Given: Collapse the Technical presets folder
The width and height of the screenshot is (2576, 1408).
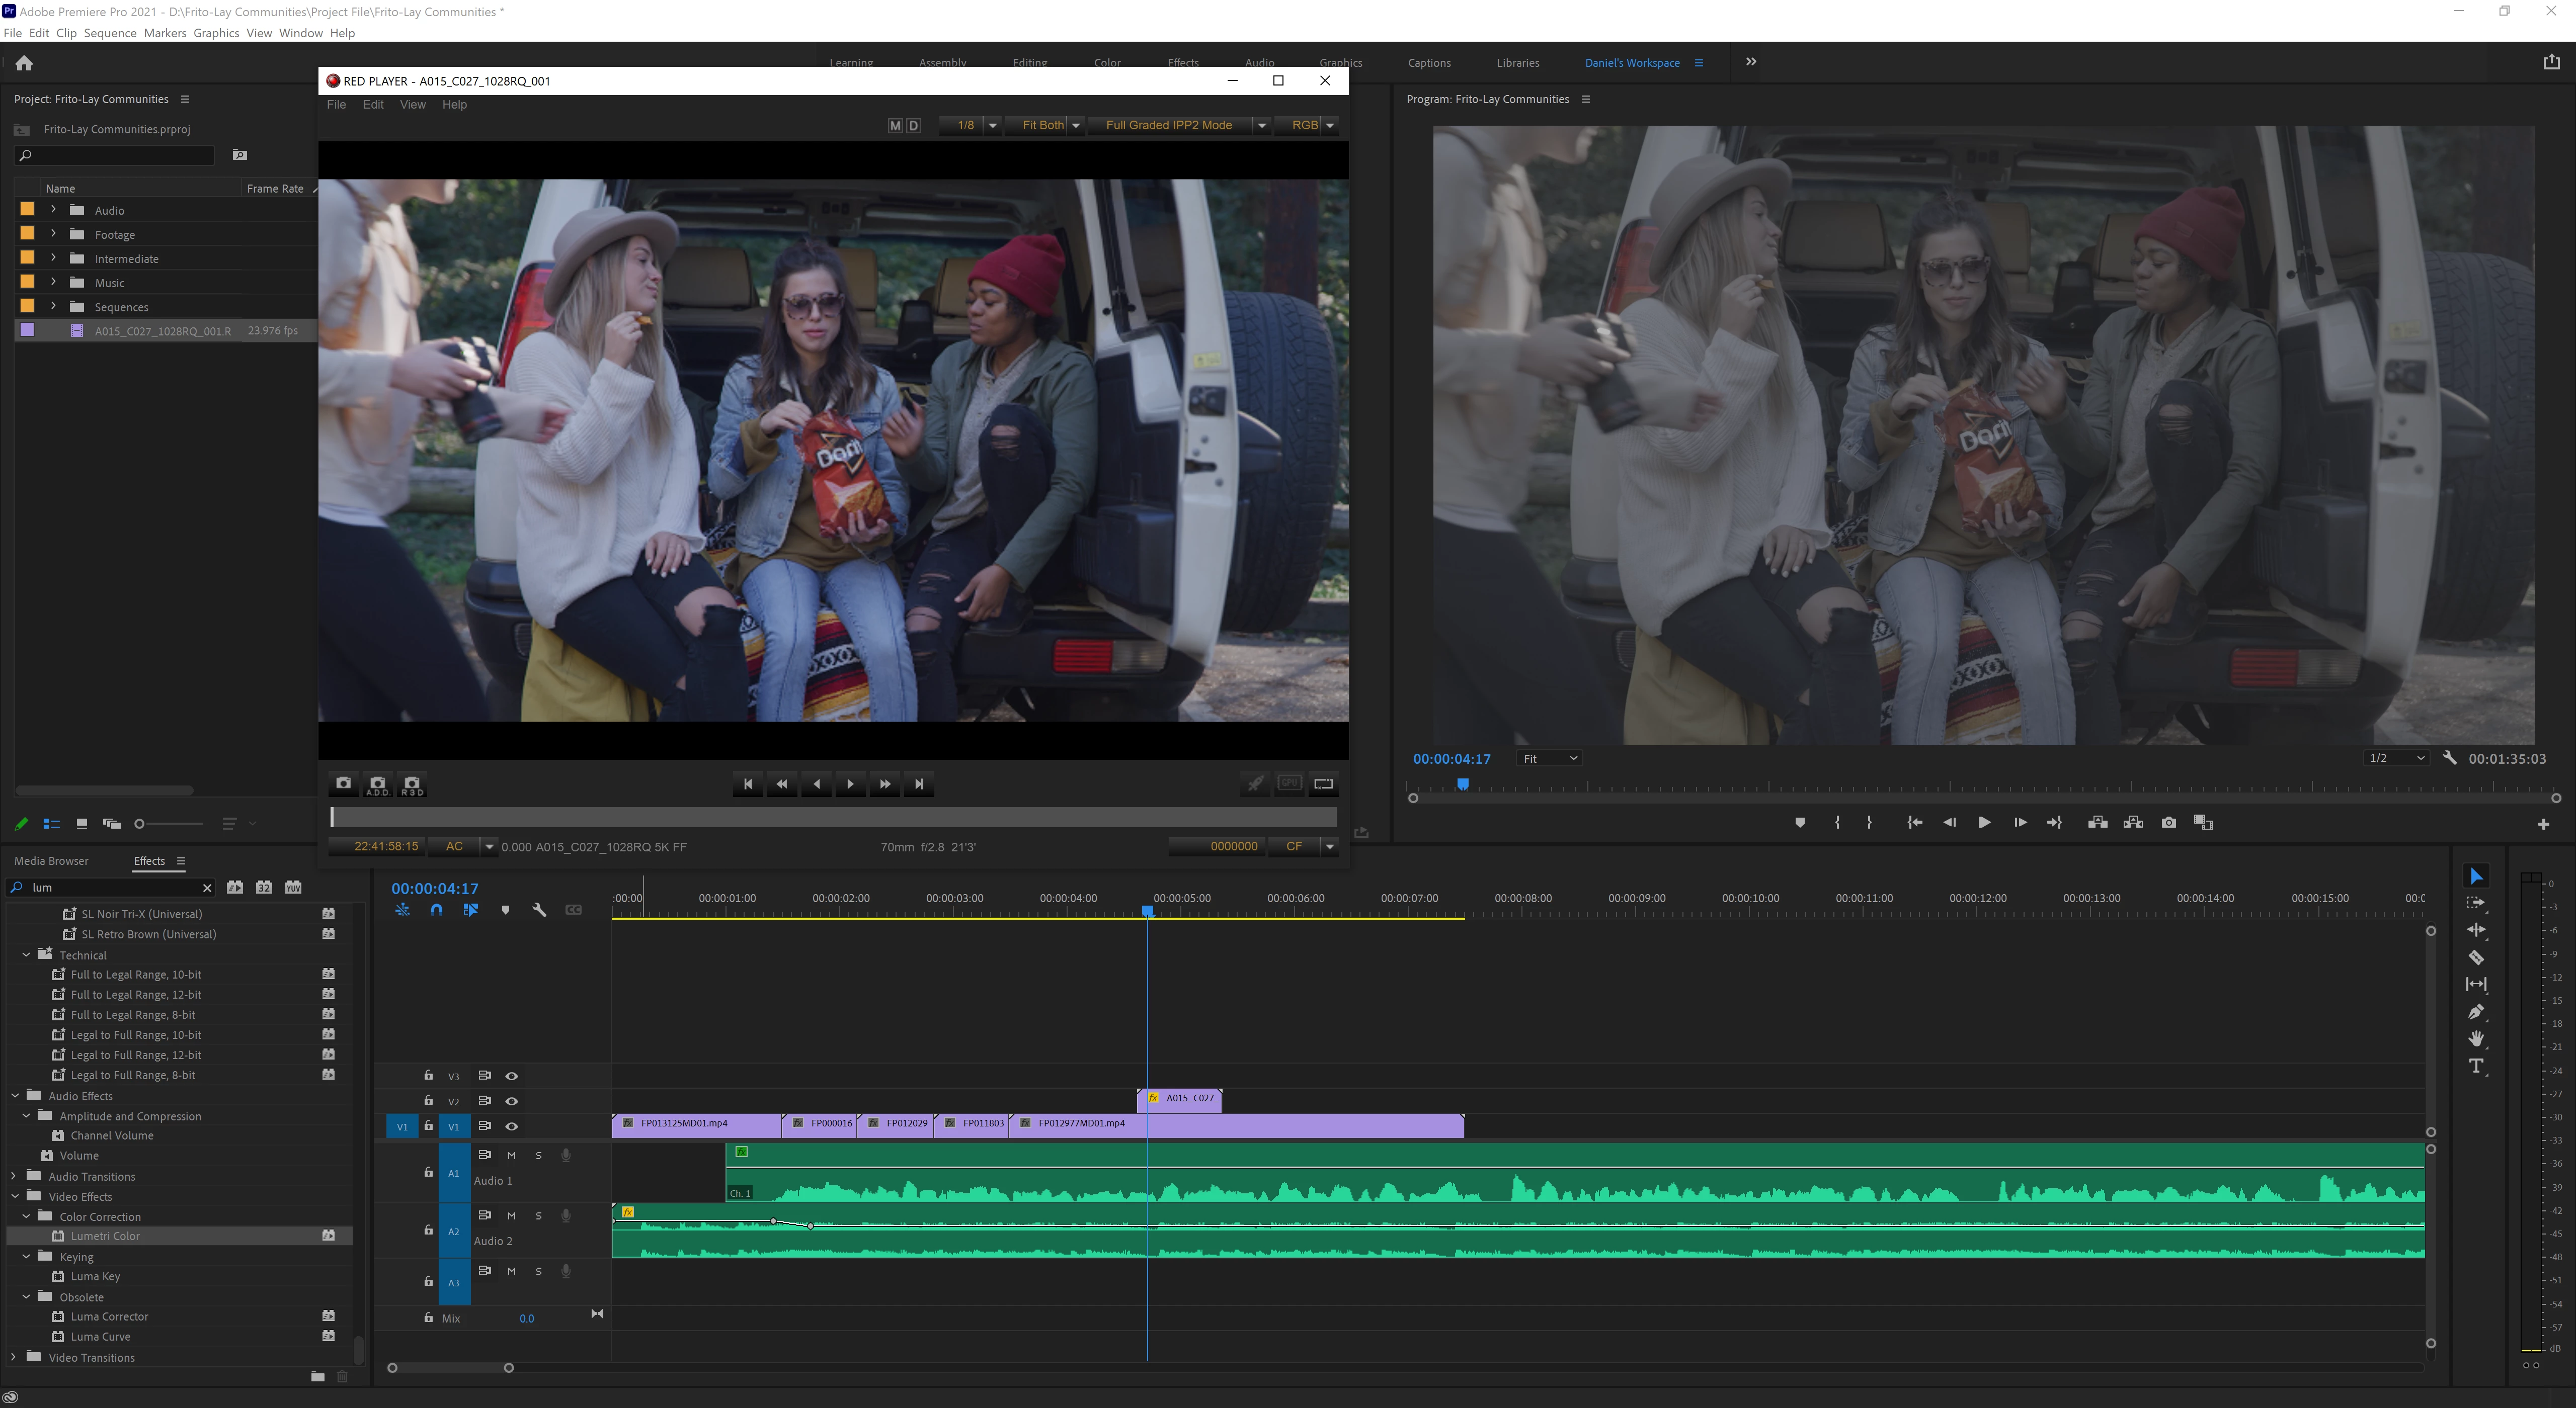Looking at the screenshot, I should click(x=26, y=954).
